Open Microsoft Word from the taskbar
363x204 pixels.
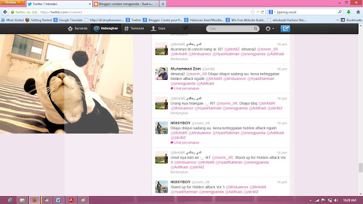(58, 200)
